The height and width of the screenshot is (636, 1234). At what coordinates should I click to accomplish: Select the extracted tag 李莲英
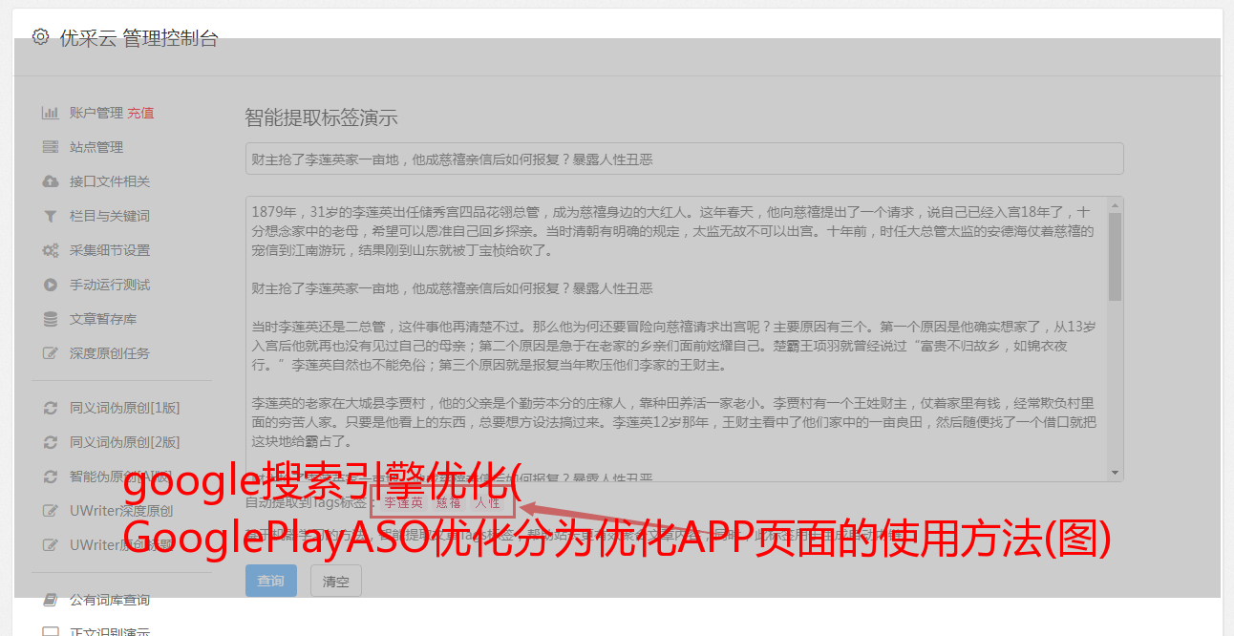[402, 502]
